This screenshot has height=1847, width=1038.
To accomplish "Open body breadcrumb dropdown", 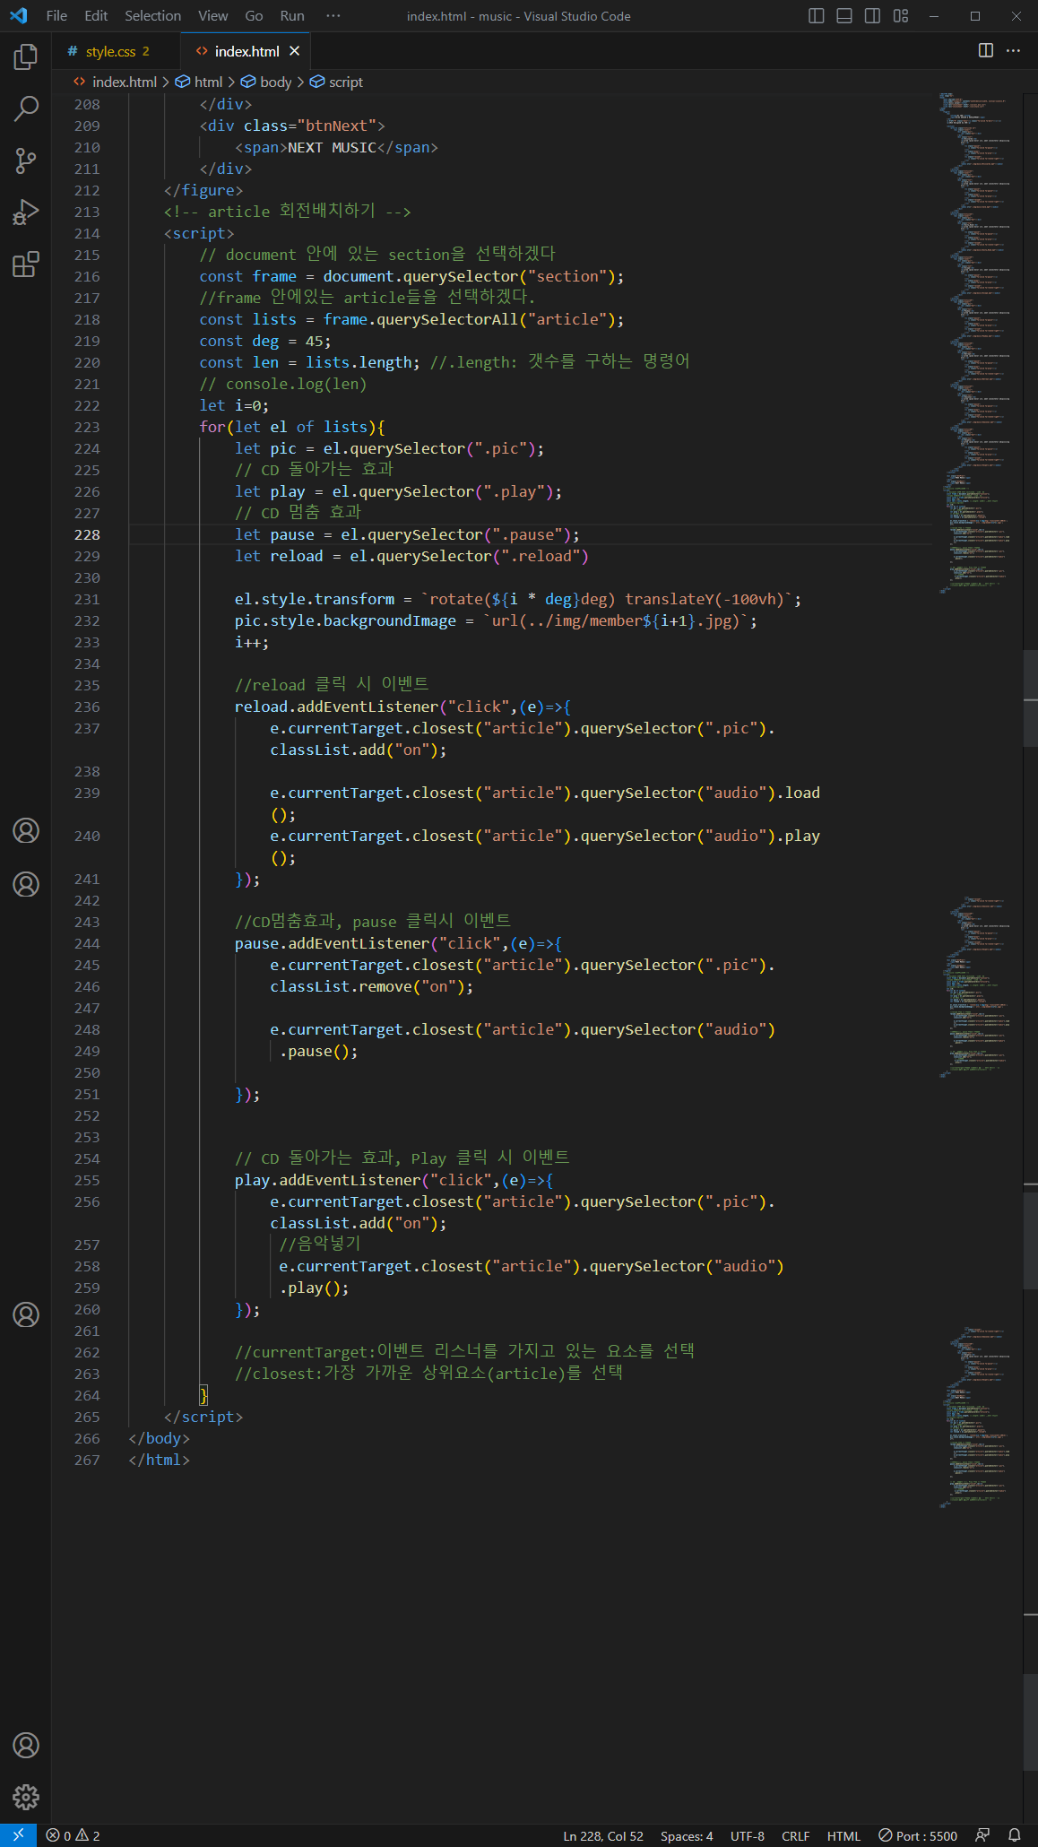I will click(265, 82).
